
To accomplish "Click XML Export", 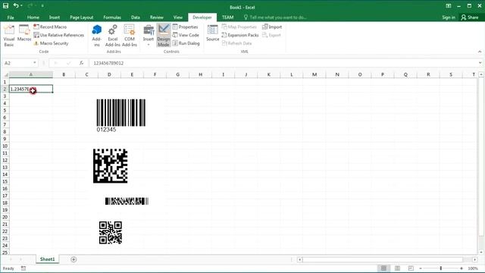I will tap(271, 35).
